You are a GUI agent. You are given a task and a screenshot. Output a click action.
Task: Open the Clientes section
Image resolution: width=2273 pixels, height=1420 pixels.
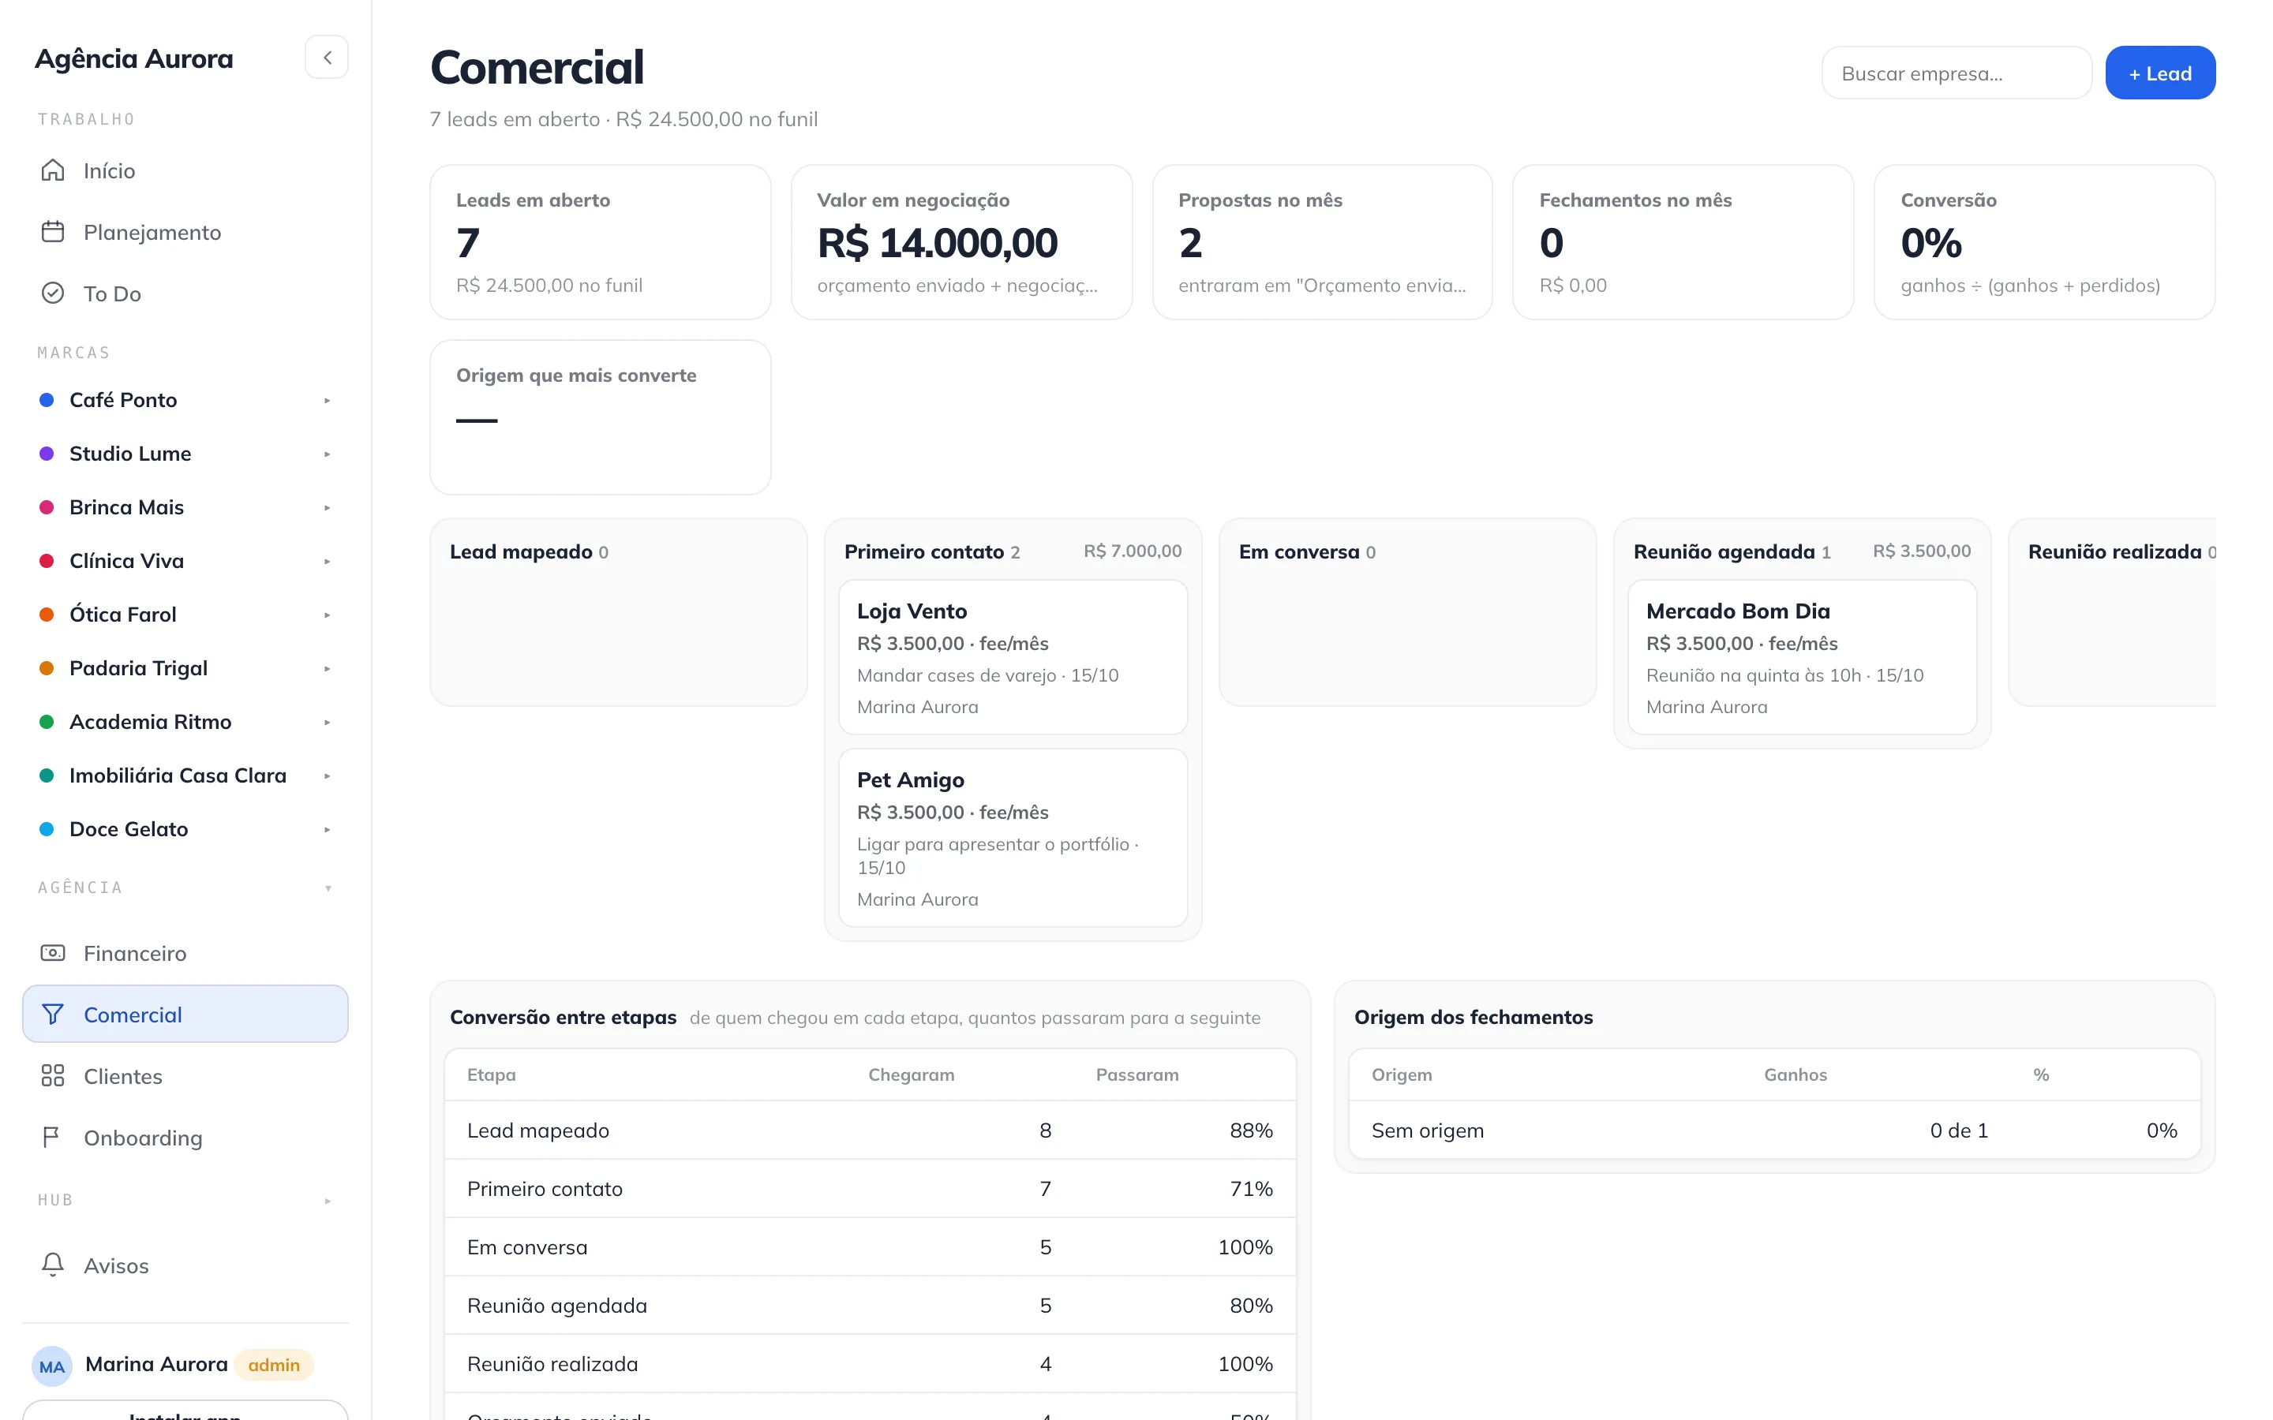click(x=185, y=1075)
